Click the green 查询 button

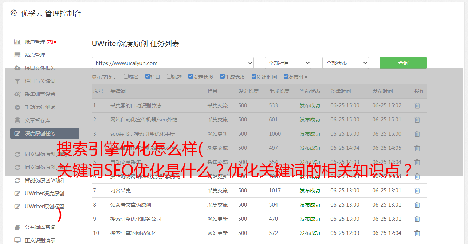pos(403,63)
